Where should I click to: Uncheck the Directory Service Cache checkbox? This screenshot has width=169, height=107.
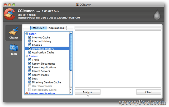pos(30,82)
